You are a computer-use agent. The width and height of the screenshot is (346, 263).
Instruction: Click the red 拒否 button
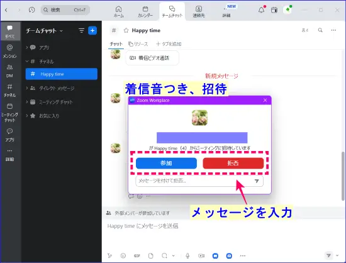tap(233, 163)
